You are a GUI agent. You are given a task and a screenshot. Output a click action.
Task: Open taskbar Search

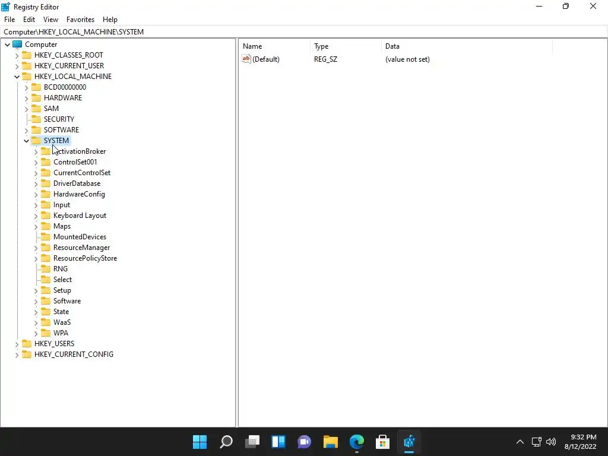tap(226, 442)
